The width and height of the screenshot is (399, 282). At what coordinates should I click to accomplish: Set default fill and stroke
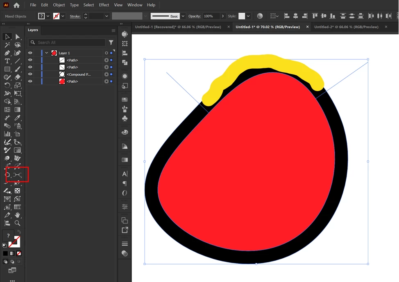coord(5,246)
